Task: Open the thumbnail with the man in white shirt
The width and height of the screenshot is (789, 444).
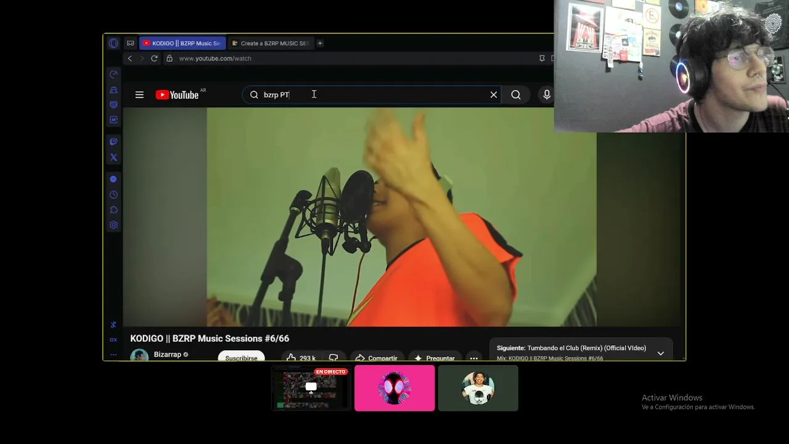Action: [478, 388]
